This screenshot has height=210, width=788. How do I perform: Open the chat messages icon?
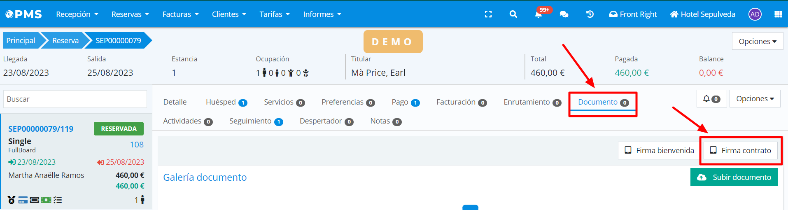[564, 14]
